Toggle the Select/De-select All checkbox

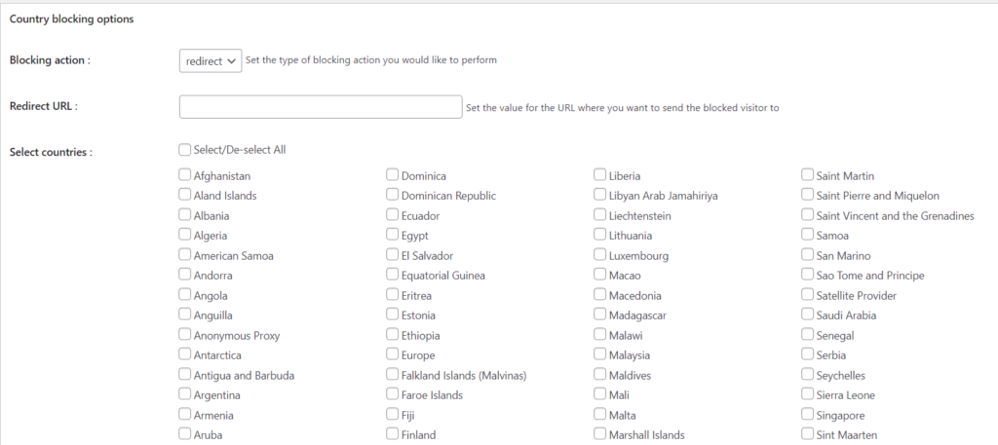185,150
